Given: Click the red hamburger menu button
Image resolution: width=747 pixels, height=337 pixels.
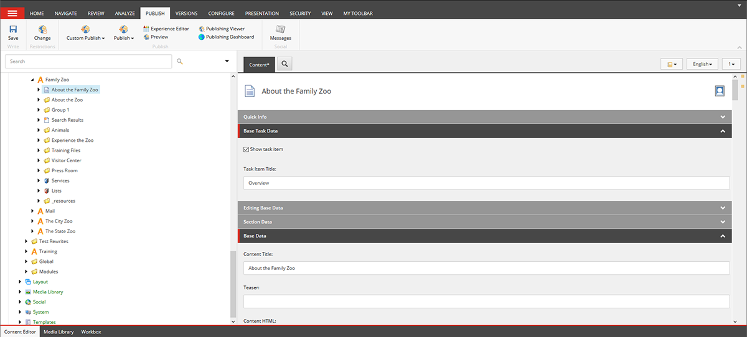Looking at the screenshot, I should click(x=12, y=13).
